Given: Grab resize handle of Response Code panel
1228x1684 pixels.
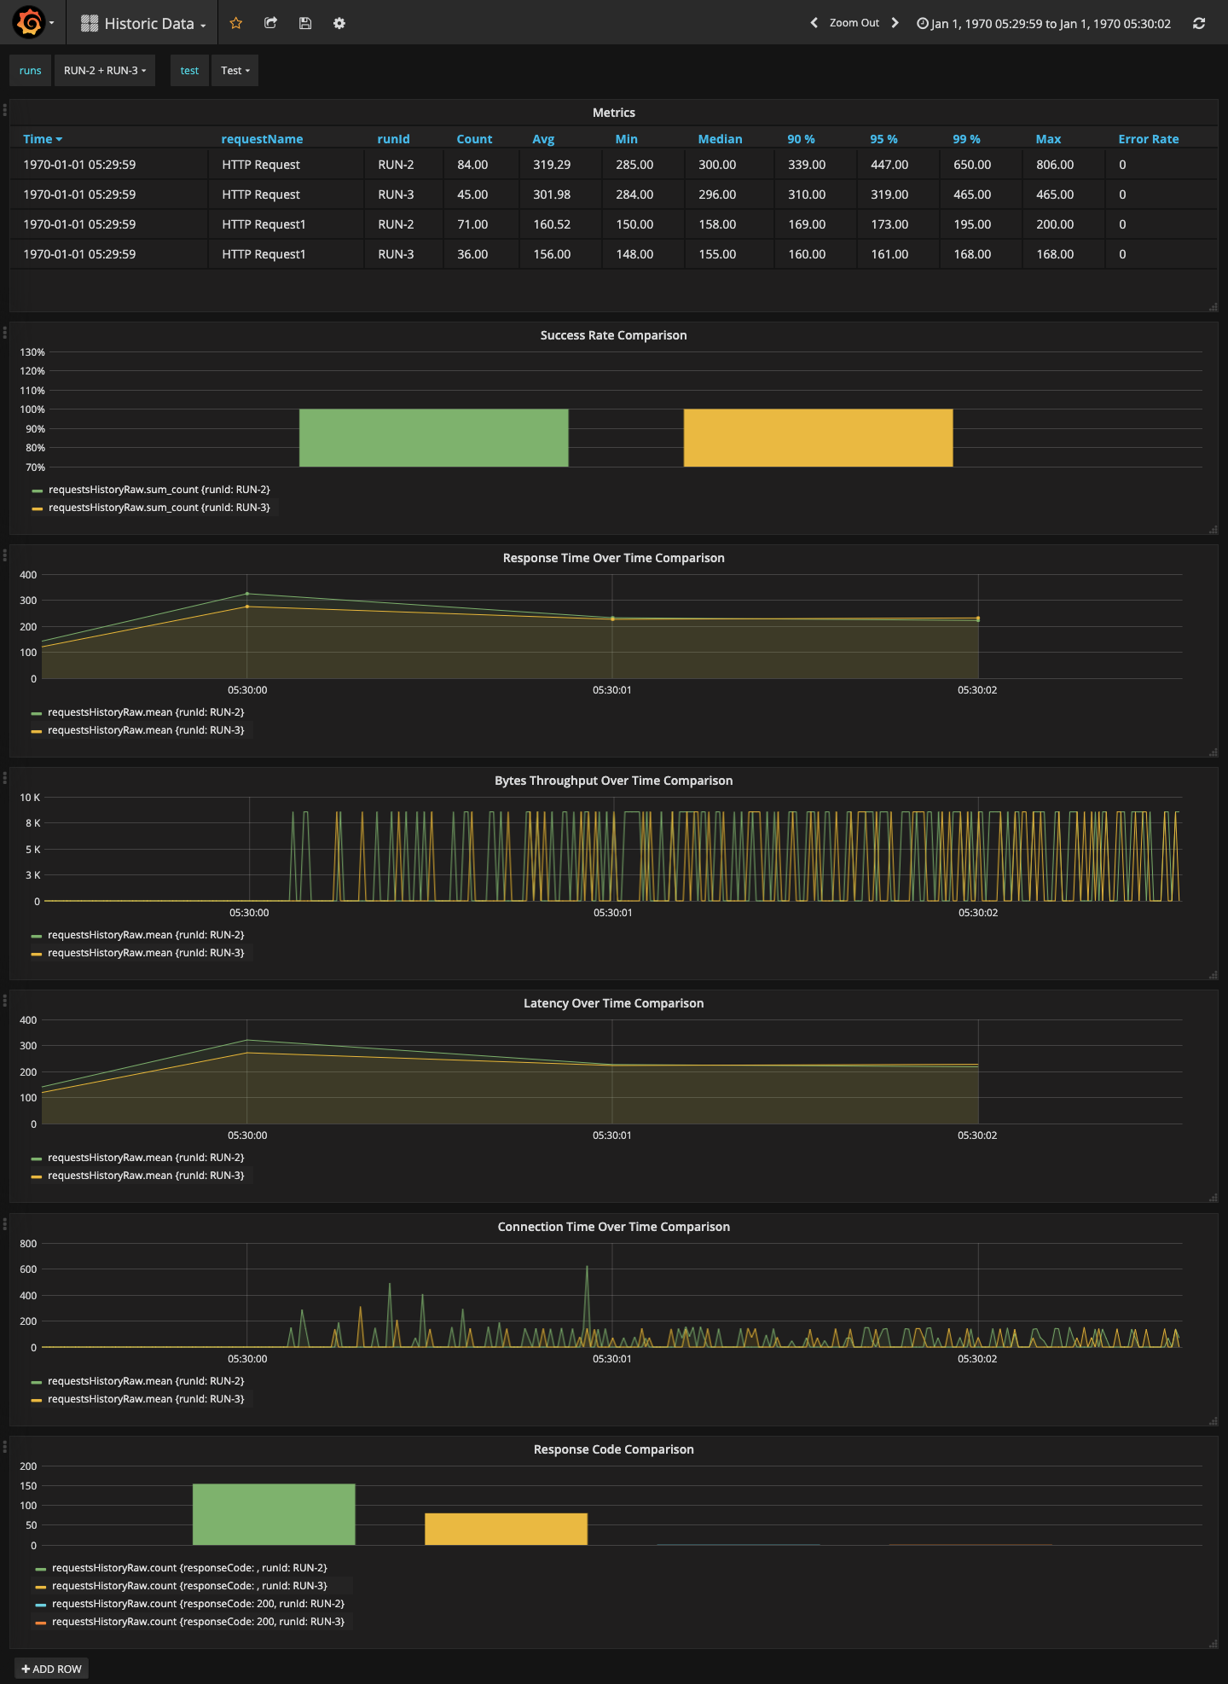Looking at the screenshot, I should point(1213,1644).
